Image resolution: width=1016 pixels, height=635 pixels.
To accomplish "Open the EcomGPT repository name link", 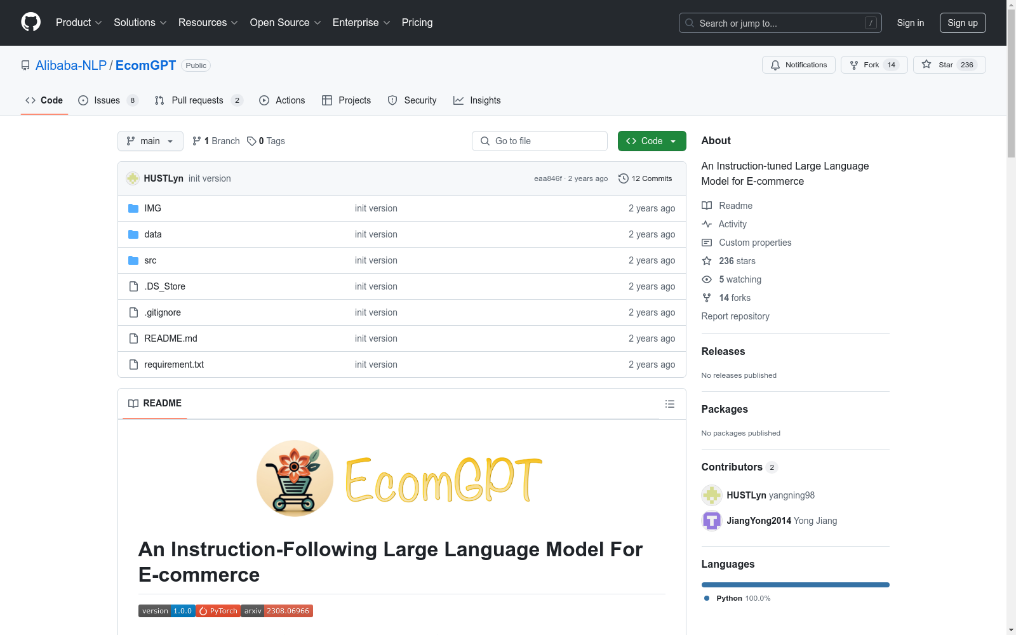I will 145,65.
